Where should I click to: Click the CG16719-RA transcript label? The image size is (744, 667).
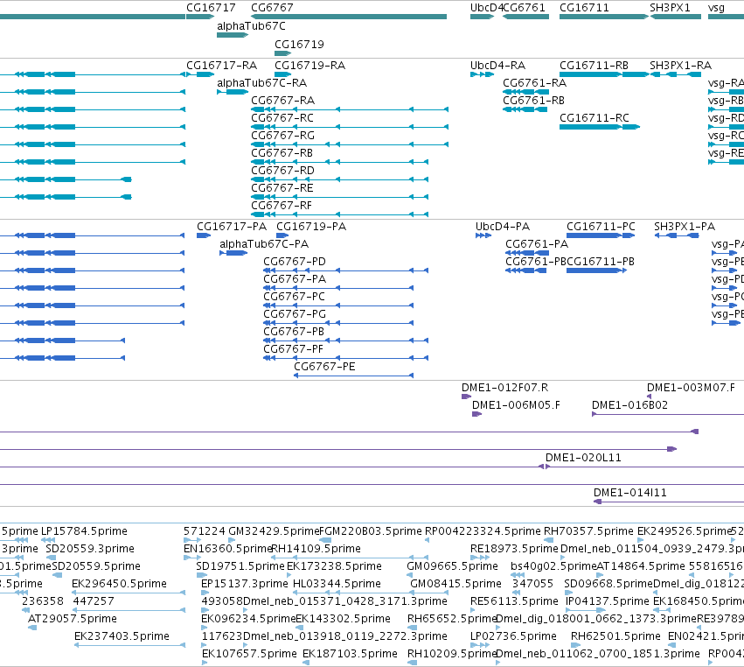pos(309,65)
